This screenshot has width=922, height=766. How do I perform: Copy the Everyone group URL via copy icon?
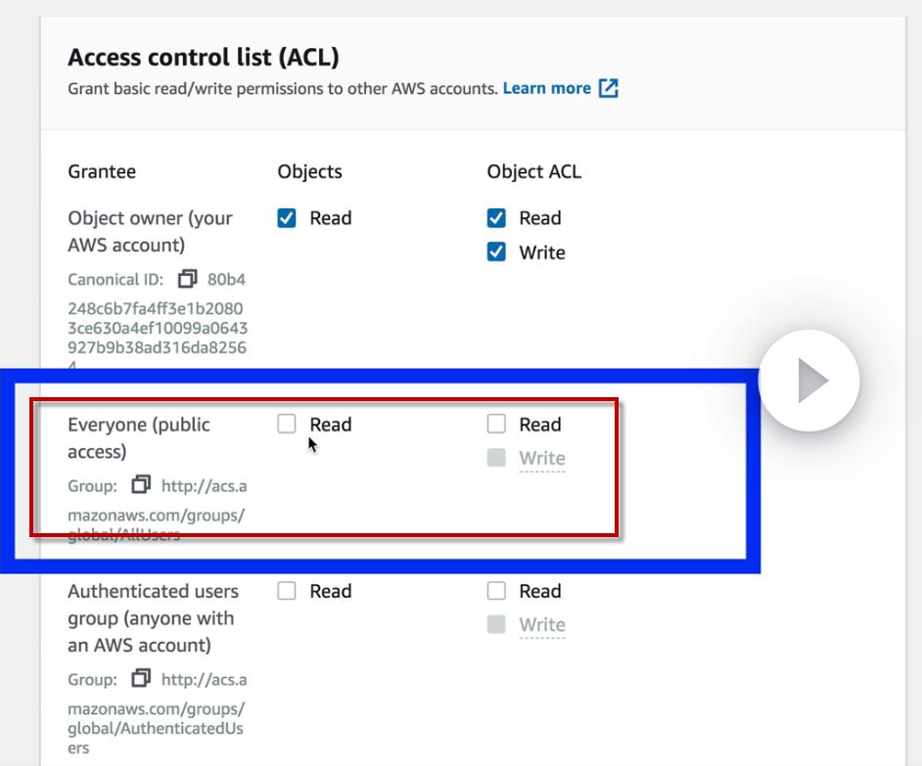point(141,485)
